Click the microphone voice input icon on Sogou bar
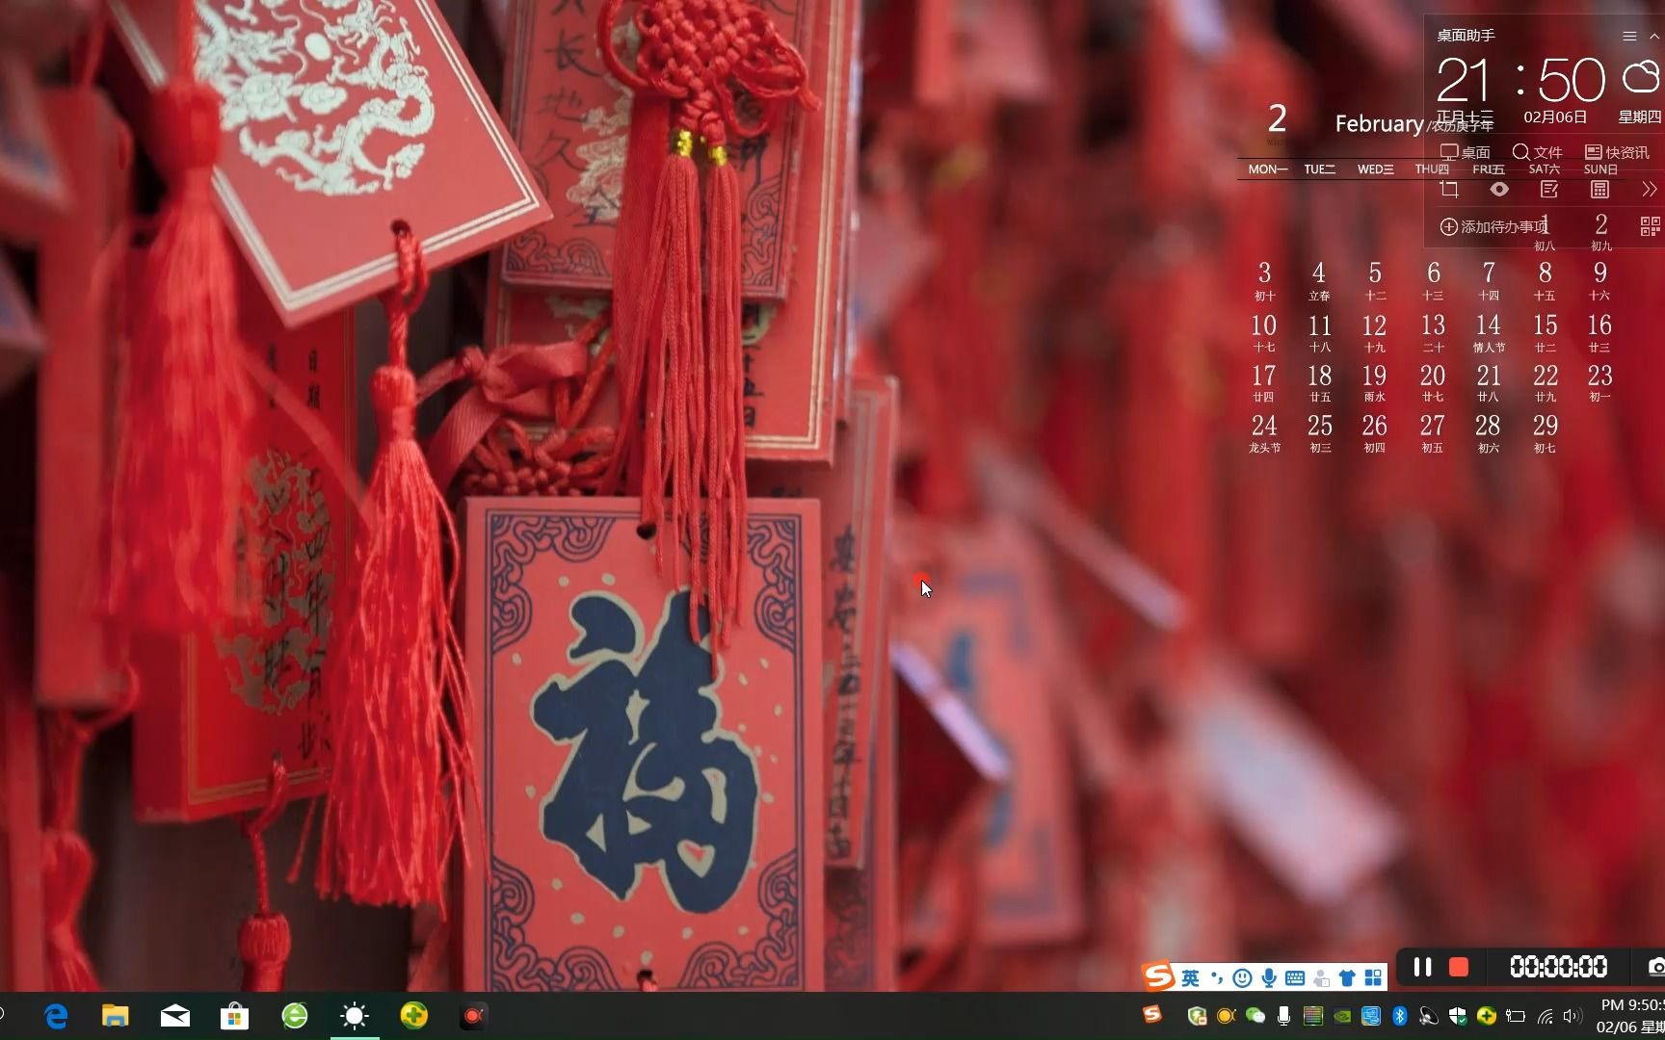 (x=1269, y=976)
